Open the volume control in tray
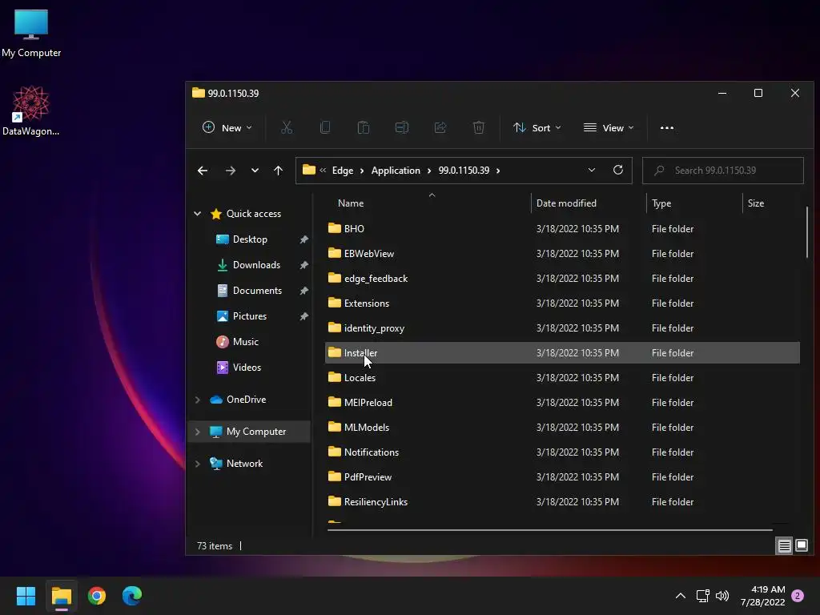Screen dimensions: 820x615 (722, 596)
